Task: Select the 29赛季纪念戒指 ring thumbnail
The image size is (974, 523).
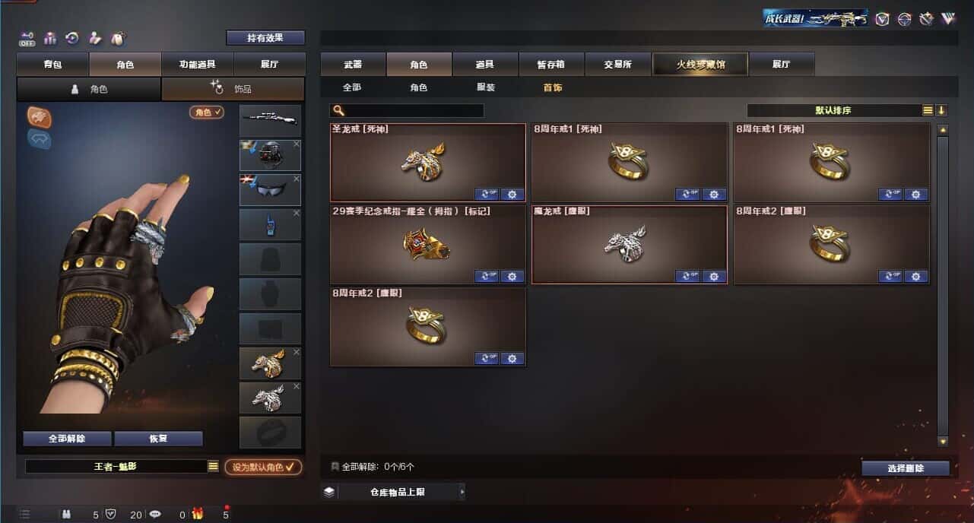Action: point(427,246)
